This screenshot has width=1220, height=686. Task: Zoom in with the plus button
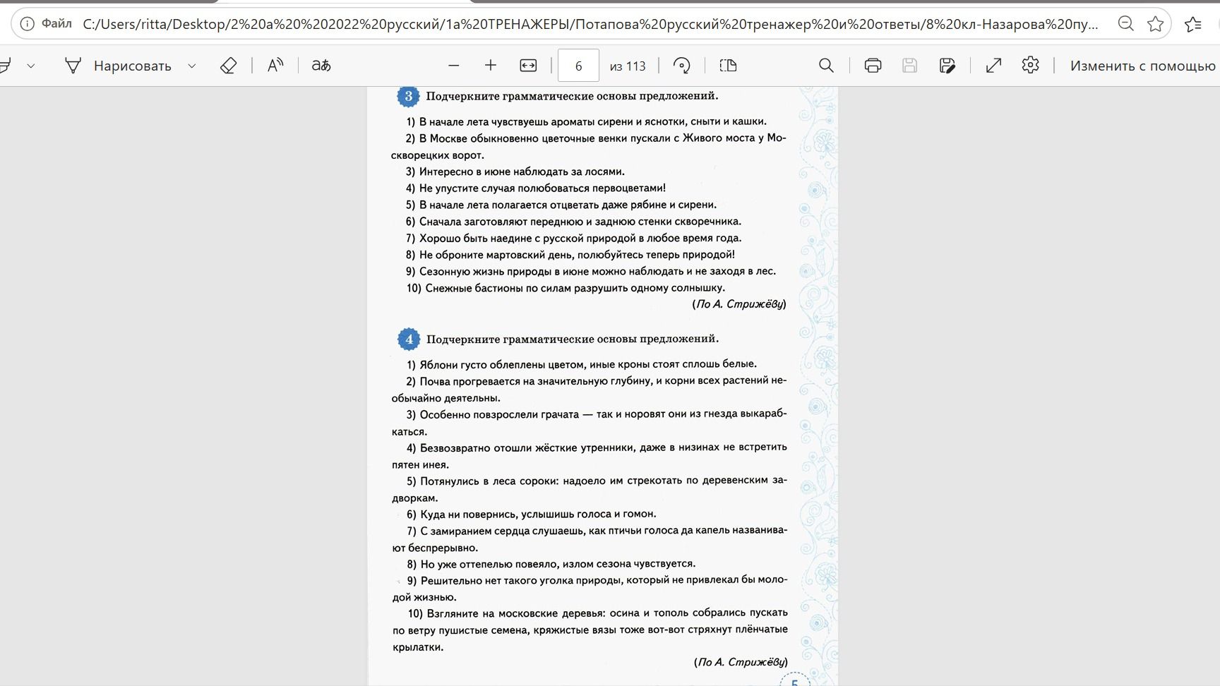click(491, 66)
